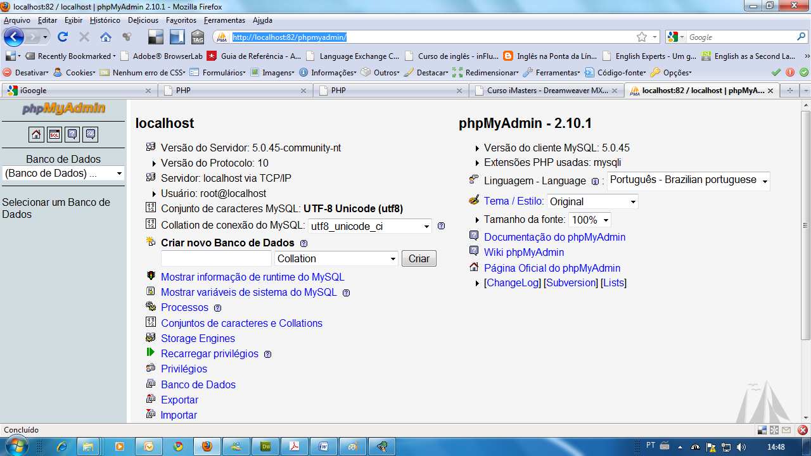This screenshot has width=811, height=456.
Task: Click the new database name input field
Action: coord(216,258)
